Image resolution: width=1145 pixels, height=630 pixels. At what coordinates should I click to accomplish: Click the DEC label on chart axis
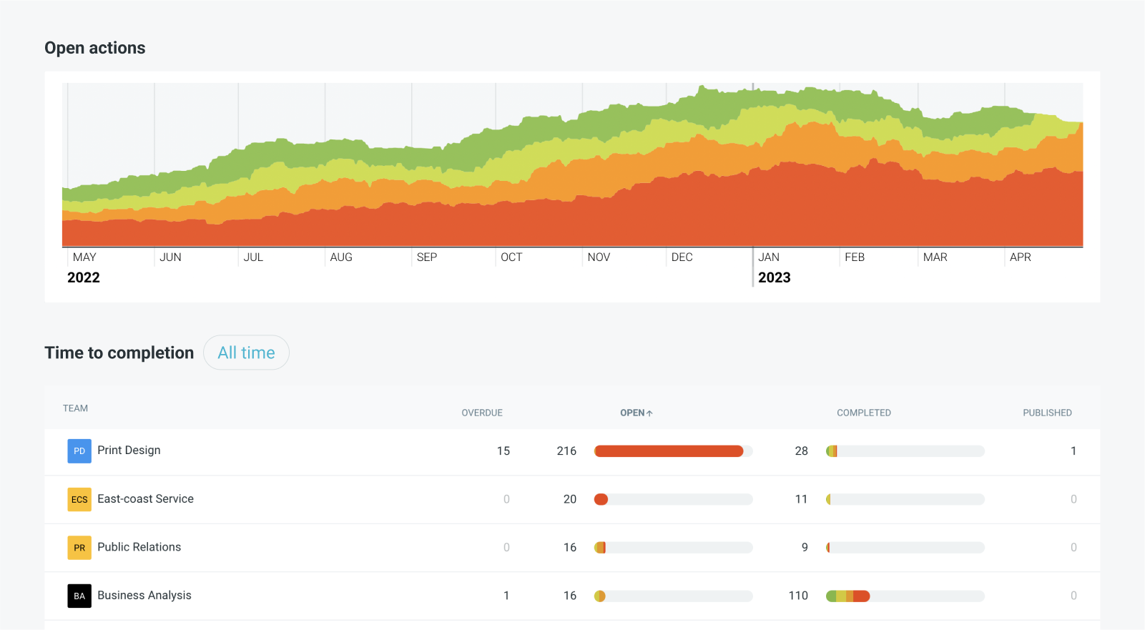(x=682, y=257)
